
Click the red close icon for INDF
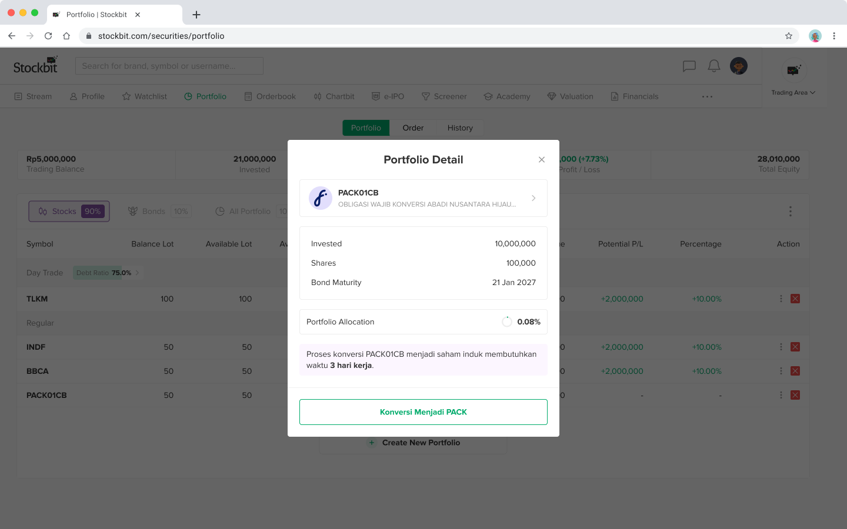click(x=795, y=347)
